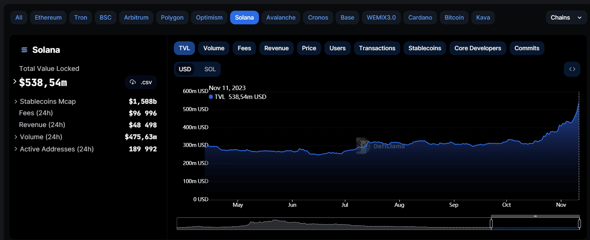Toggle the Volume chart metric
Image resolution: width=590 pixels, height=240 pixels.
(214, 48)
